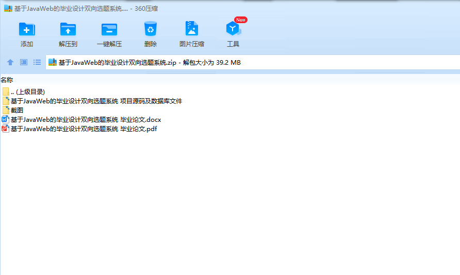Select the .. (上级目录) parent folder row
460x275 pixels.
tap(24, 92)
